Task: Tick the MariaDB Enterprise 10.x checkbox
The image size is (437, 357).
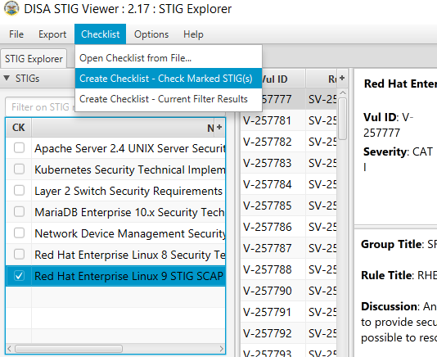Action: [19, 212]
